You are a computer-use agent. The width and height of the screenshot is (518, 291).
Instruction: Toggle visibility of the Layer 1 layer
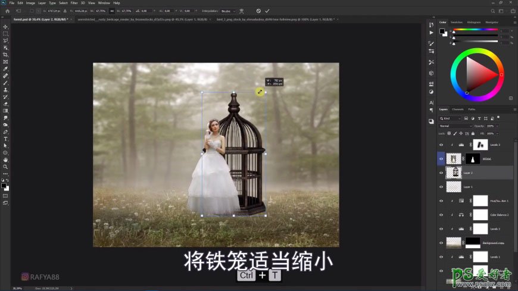[x=441, y=187]
